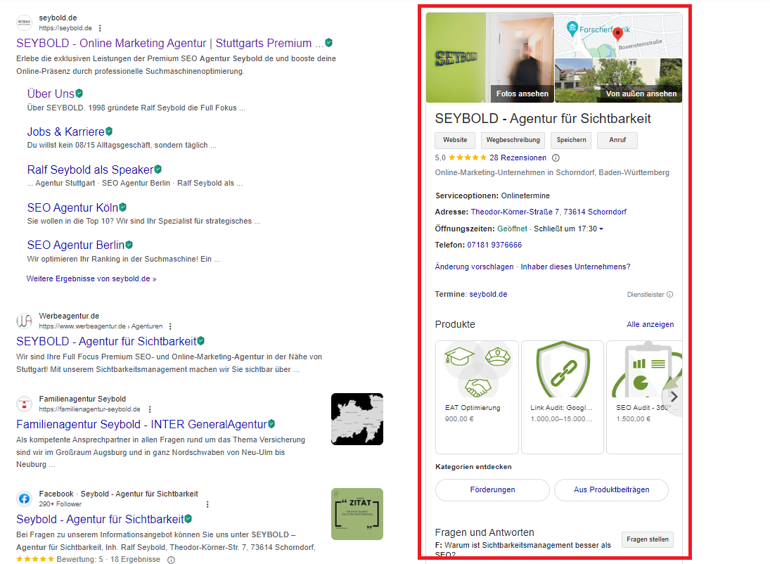Screen dimensions: 770x564
Task: Click the red map pin marker
Action: point(618,34)
